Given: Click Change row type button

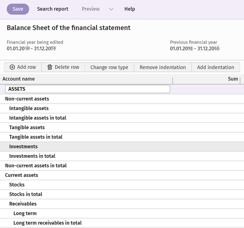Looking at the screenshot, I should point(109,67).
